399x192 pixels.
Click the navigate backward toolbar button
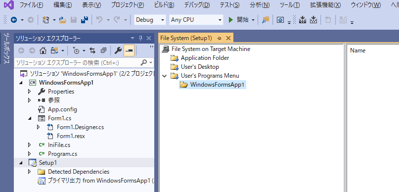14,20
